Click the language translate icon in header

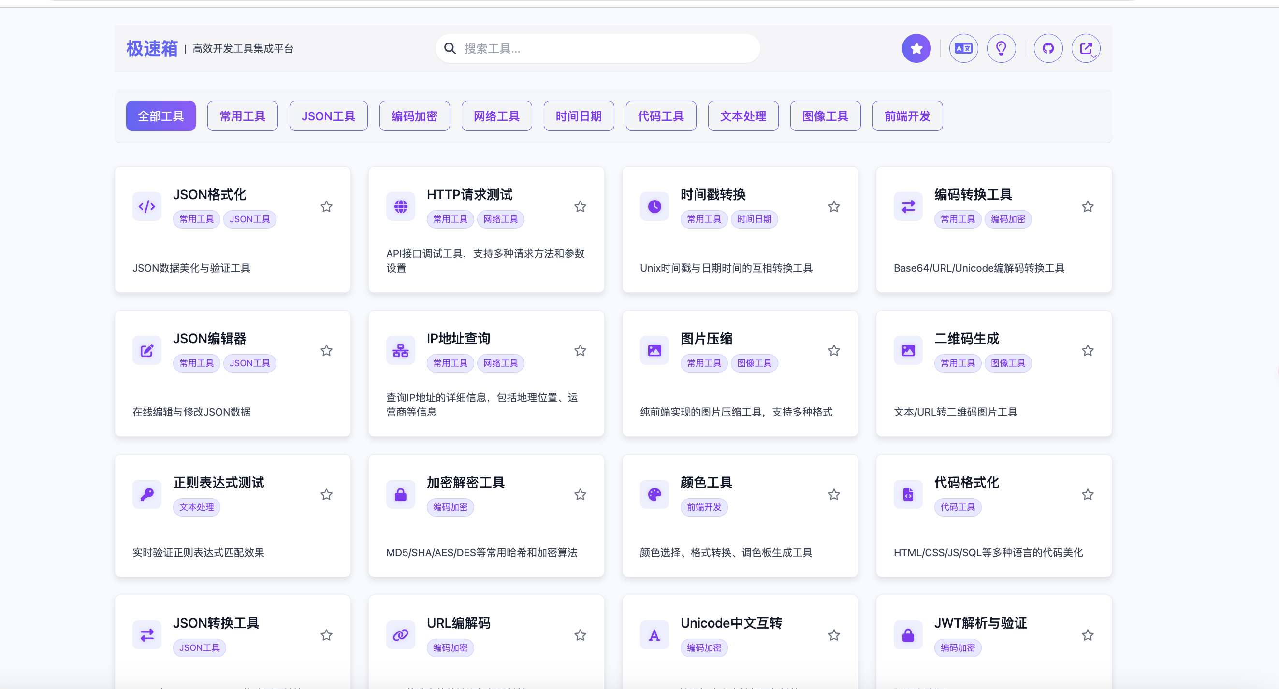963,48
